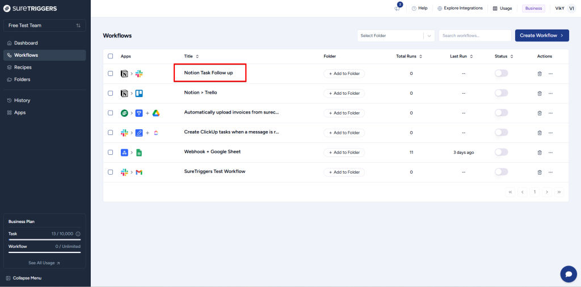Click the Task usage progress bar
The image size is (581, 287).
tap(44, 240)
